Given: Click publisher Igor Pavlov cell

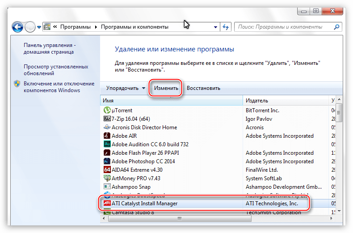Looking at the screenshot, I should 259,119.
